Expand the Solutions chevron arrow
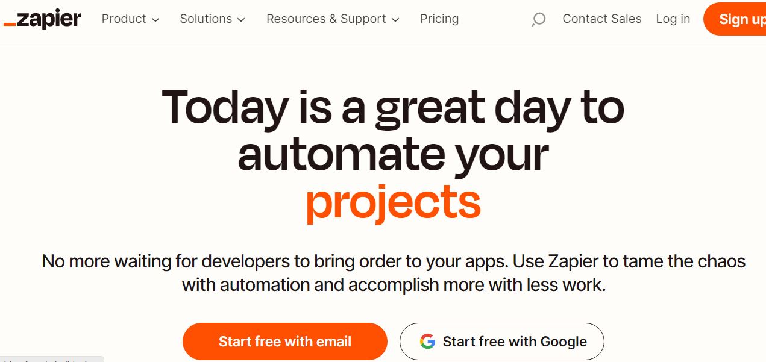This screenshot has width=766, height=362. pos(241,20)
